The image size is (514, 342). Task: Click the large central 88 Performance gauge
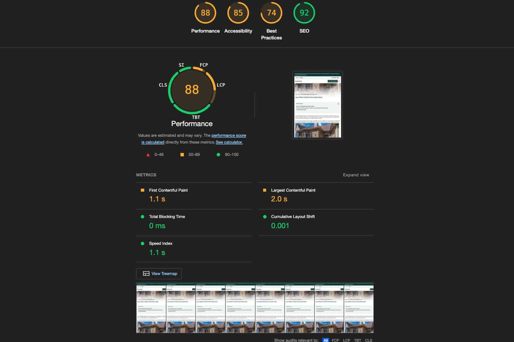[192, 90]
